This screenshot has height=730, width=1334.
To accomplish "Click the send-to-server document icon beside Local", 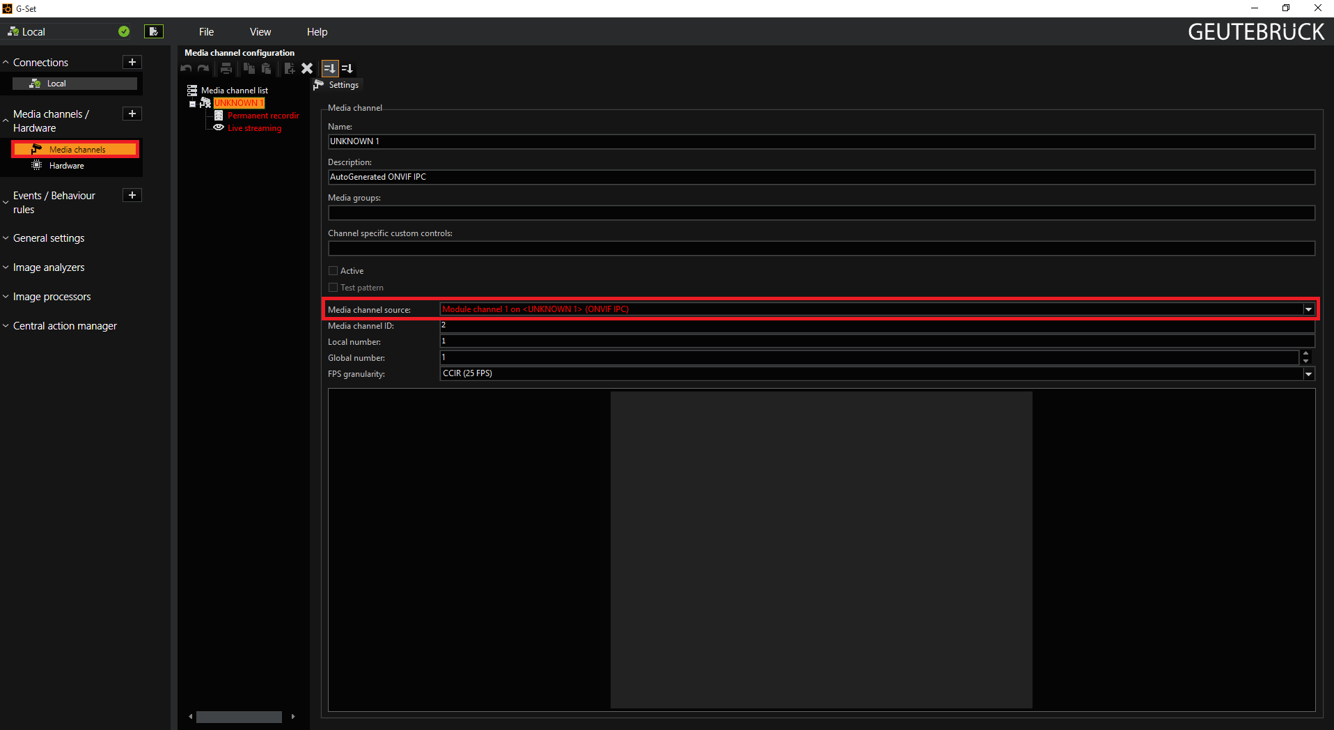I will pos(153,31).
